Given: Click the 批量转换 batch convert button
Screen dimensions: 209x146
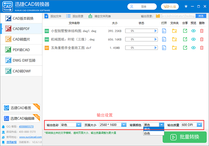Looking at the screenshot, I should pyautogui.click(x=185, y=137).
